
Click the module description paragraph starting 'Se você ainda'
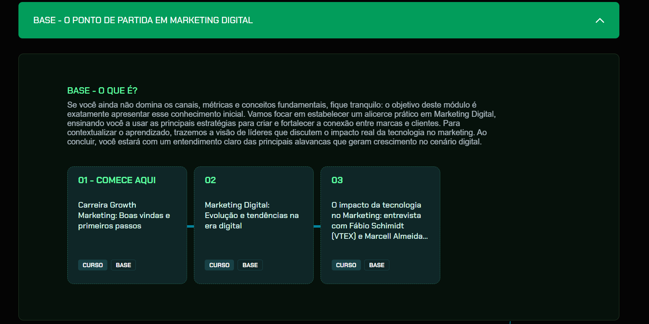pos(282,123)
